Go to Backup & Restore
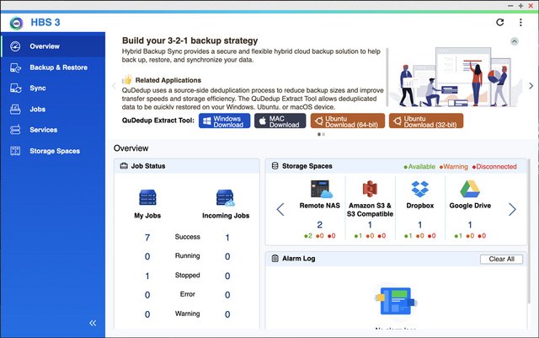Image resolution: width=539 pixels, height=338 pixels. (53, 67)
